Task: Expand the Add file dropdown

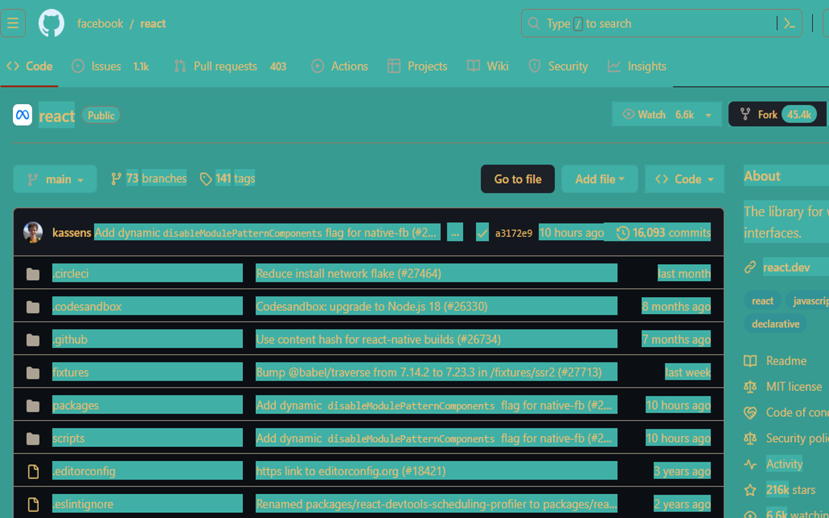Action: tap(600, 179)
